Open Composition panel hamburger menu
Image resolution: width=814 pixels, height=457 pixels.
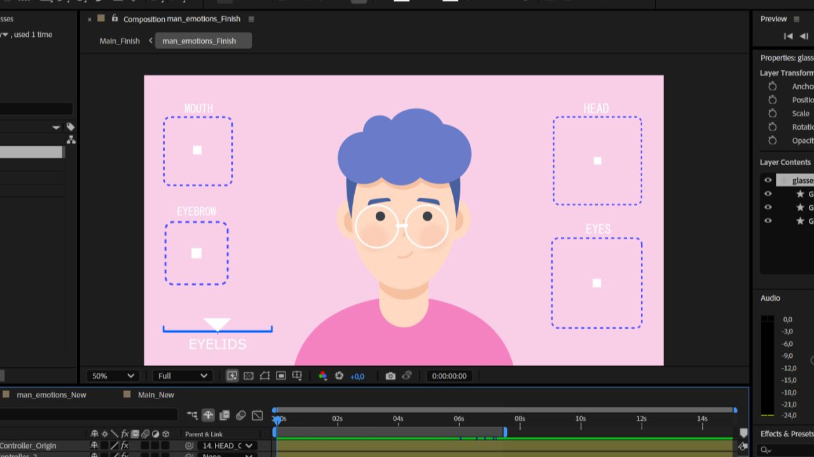[251, 19]
